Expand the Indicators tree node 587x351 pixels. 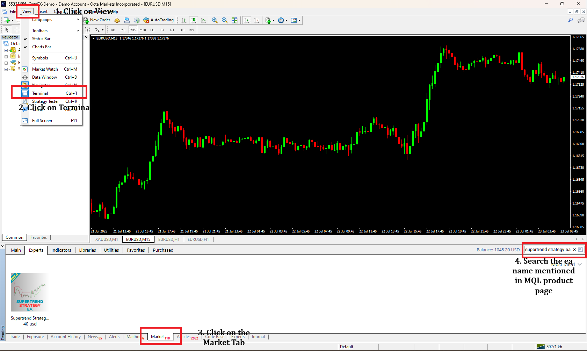click(6, 56)
